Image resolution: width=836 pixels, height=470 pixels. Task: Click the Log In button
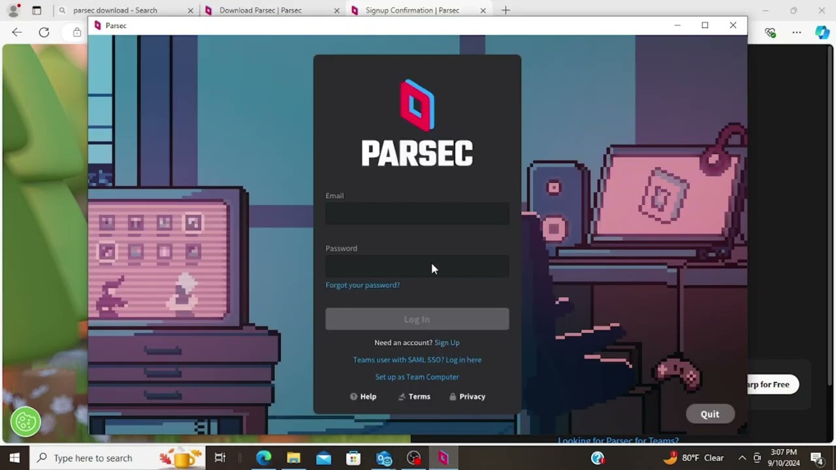click(417, 319)
